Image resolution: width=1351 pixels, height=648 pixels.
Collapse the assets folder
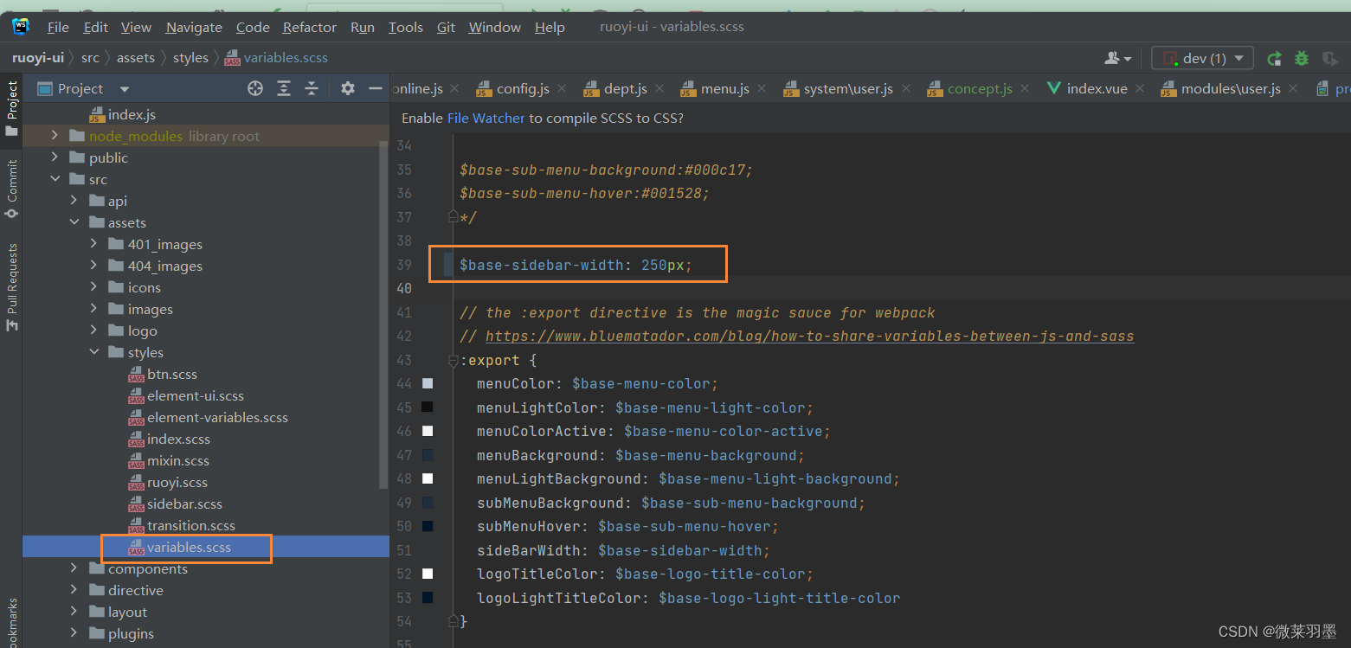click(x=74, y=222)
